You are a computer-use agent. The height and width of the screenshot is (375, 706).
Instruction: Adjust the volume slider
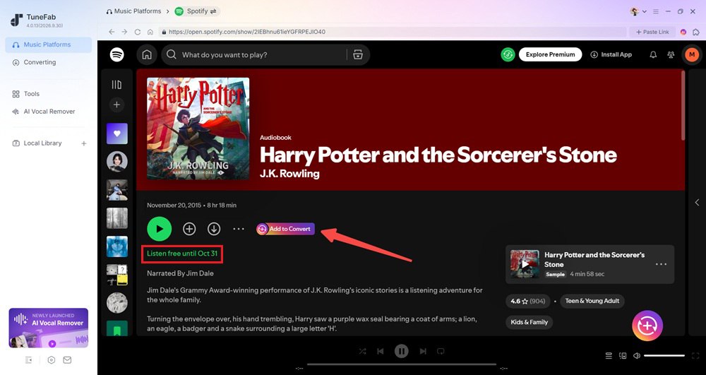pos(664,356)
